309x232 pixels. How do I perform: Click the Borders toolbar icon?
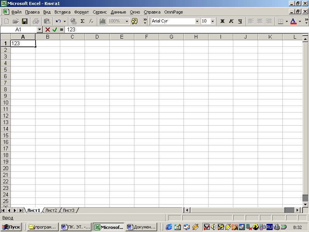click(280, 21)
